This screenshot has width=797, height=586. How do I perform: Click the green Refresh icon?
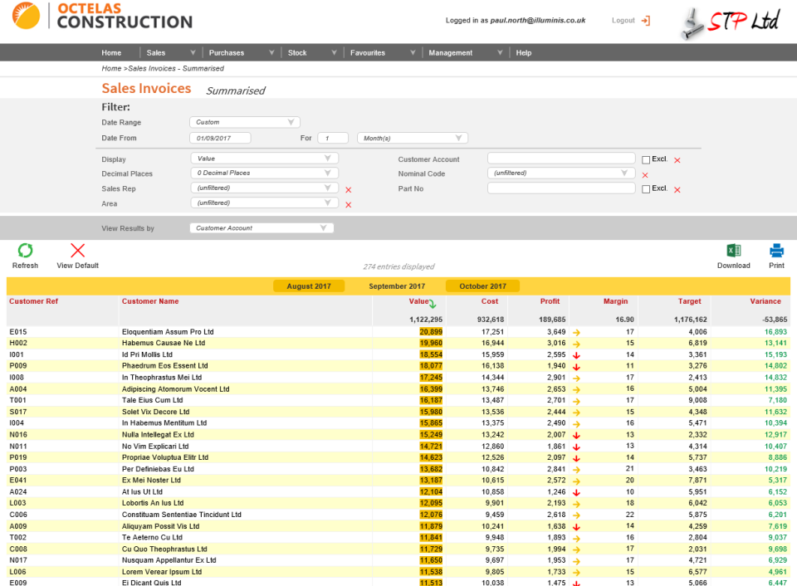[26, 250]
